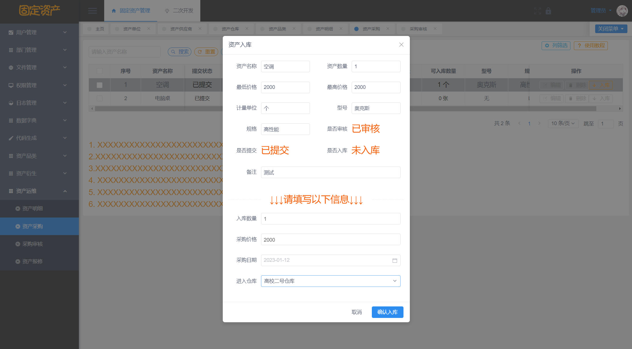The image size is (632, 349).
Task: Toggle the select-all header checkbox
Action: pyautogui.click(x=100, y=71)
